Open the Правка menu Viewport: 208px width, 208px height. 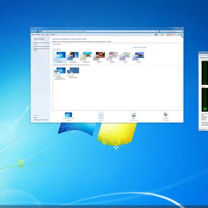(38, 34)
